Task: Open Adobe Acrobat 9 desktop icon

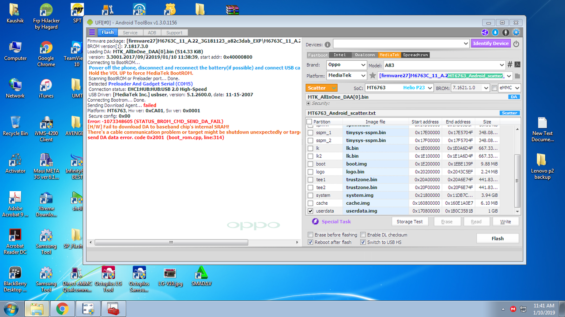Action: [x=15, y=204]
